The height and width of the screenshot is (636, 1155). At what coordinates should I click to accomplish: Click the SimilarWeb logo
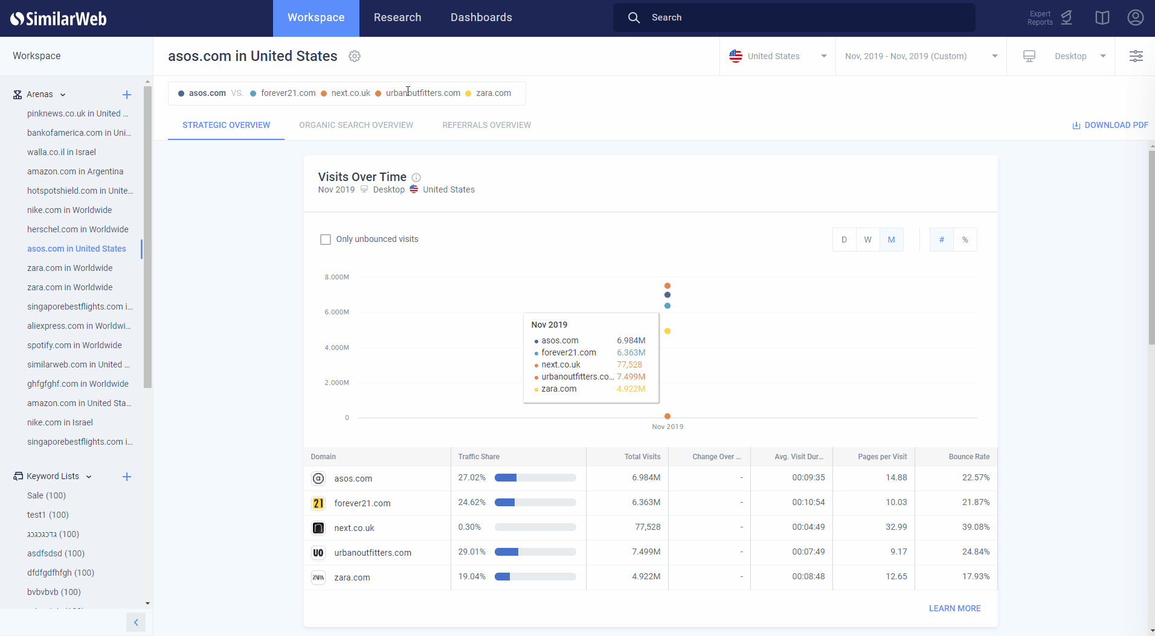(x=58, y=17)
